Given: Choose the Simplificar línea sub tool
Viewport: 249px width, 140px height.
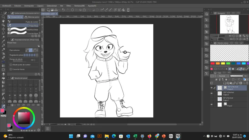Looking at the screenshot, I should 23,30.
